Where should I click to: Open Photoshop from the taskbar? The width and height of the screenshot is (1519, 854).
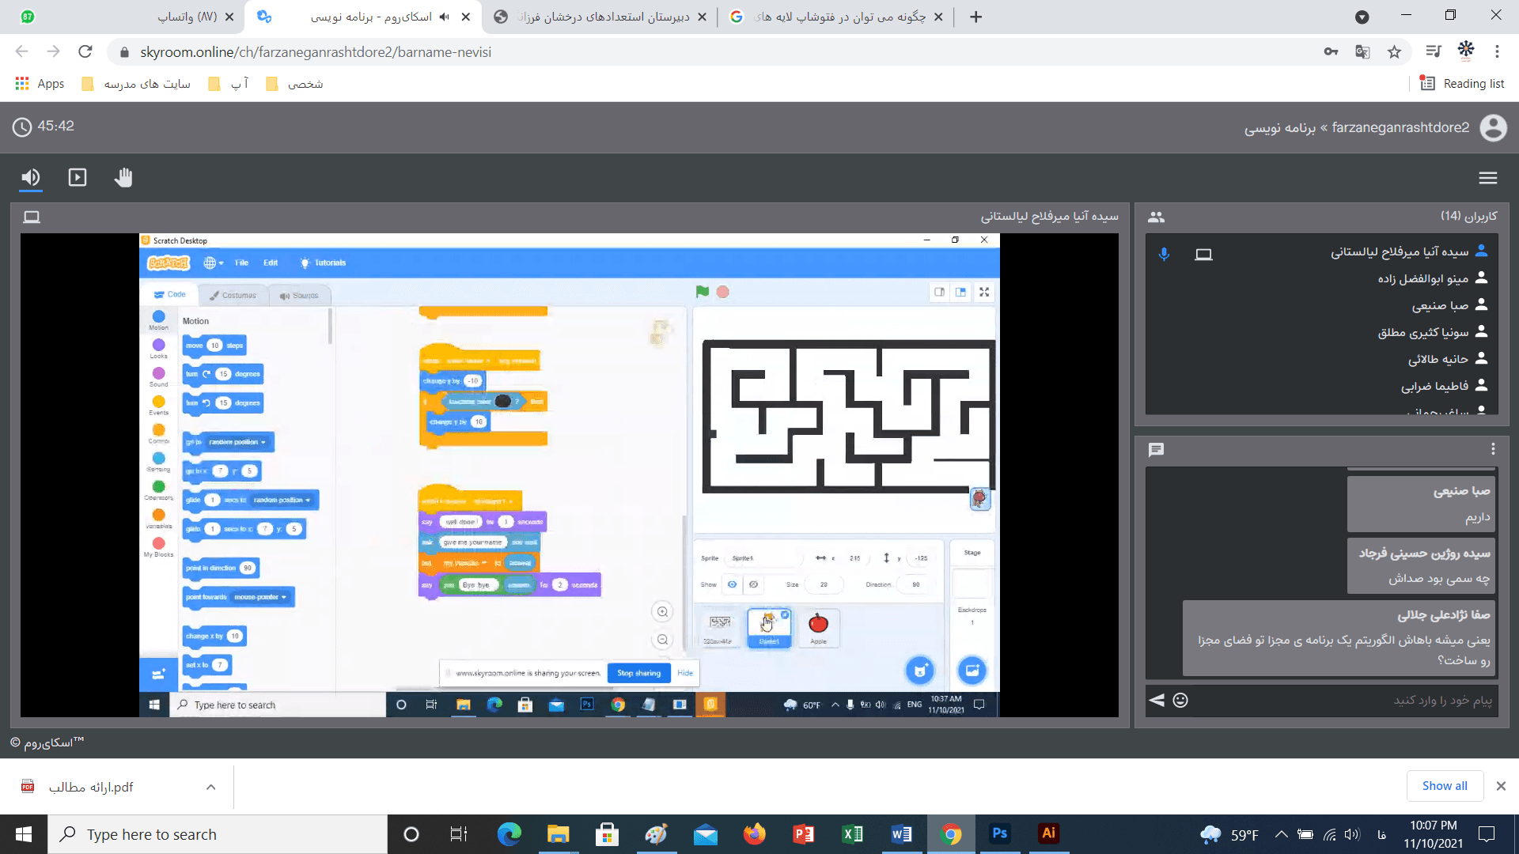pyautogui.click(x=999, y=833)
